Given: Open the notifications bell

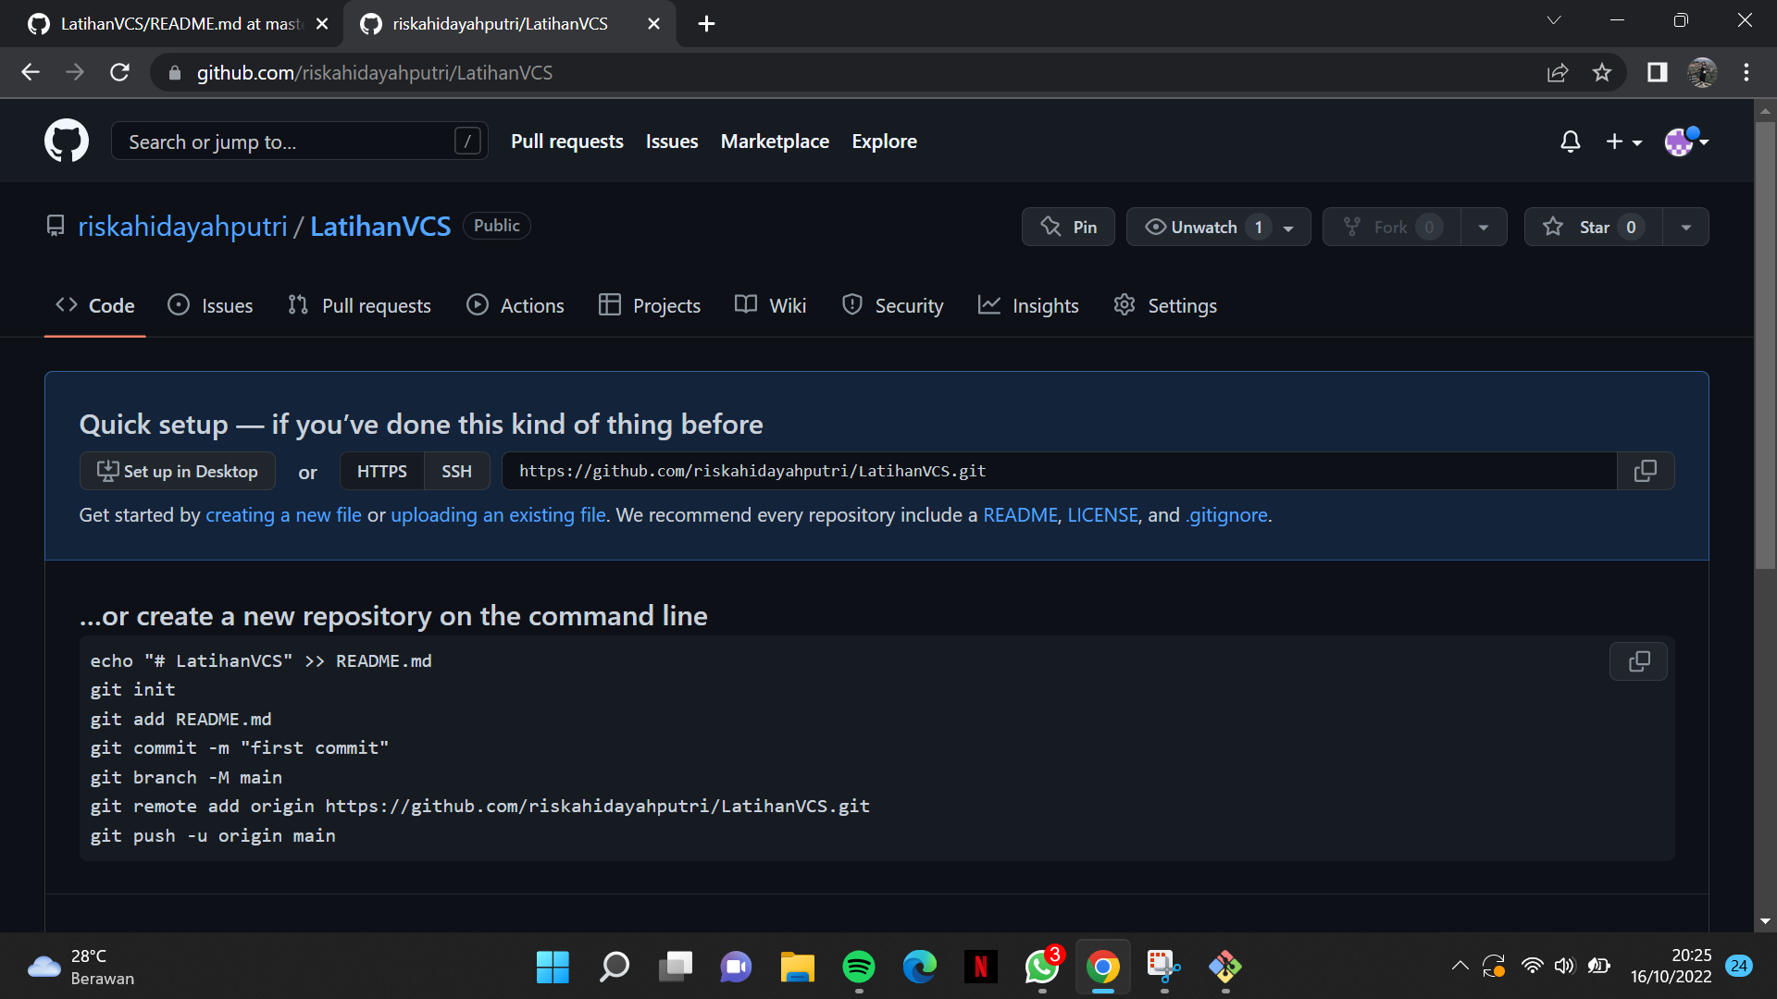Looking at the screenshot, I should tap(1569, 141).
